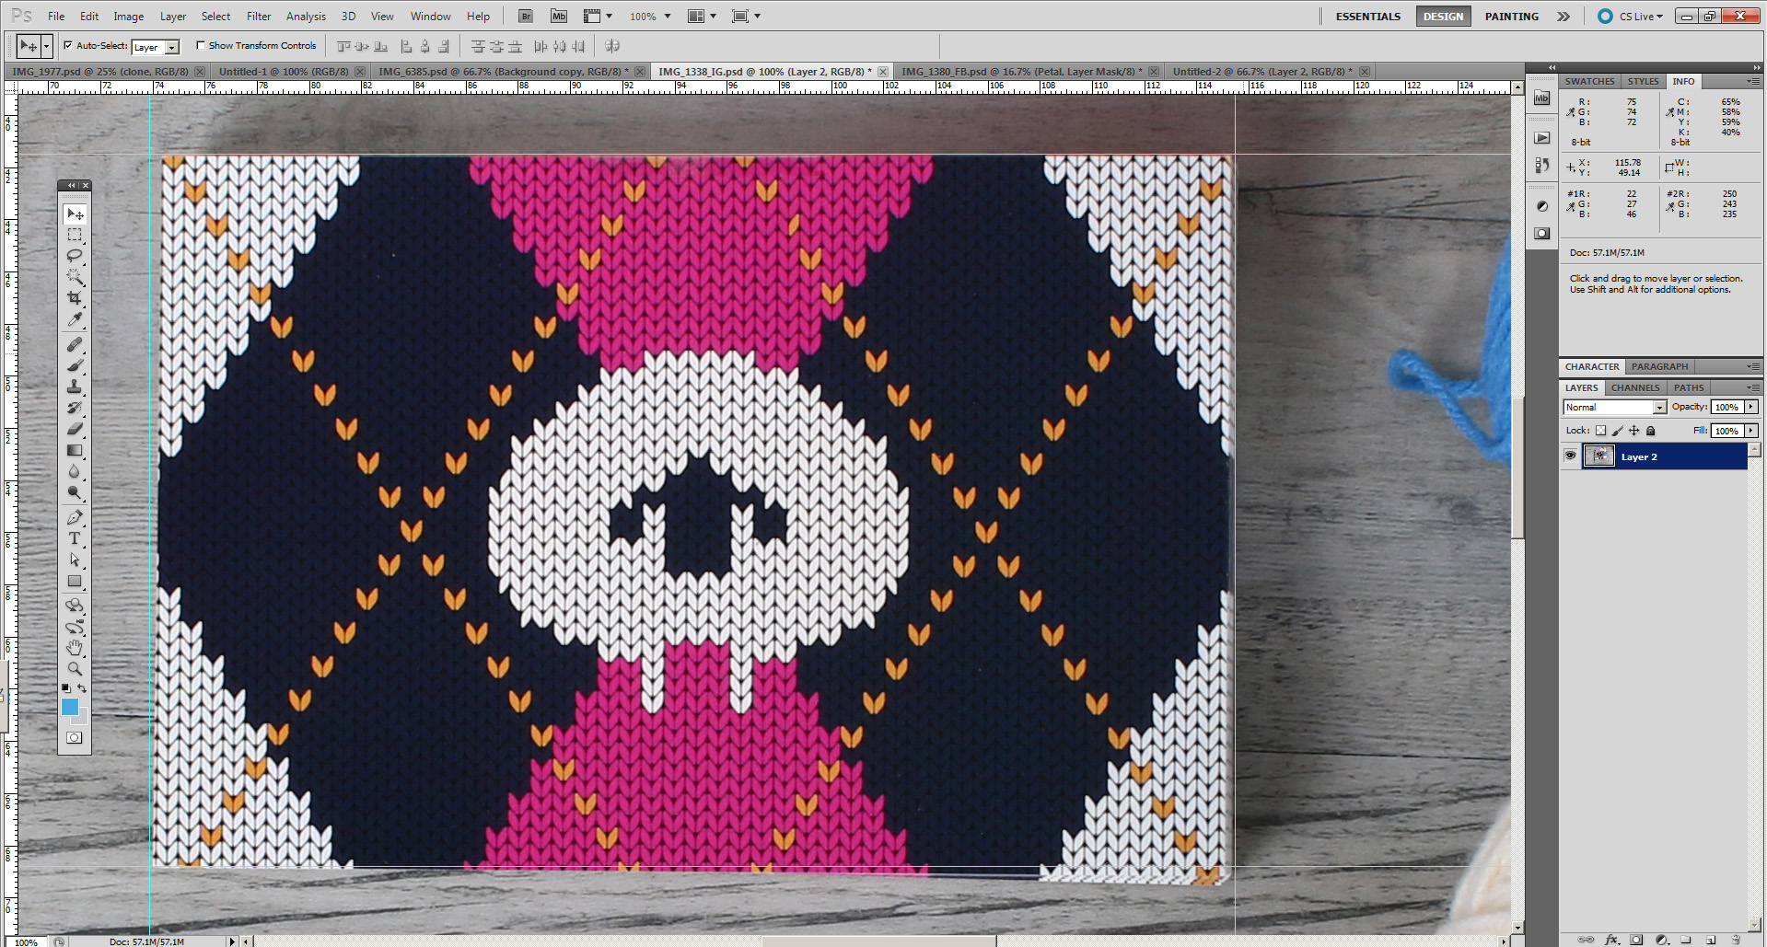Toggle Lock all padlock icon
The width and height of the screenshot is (1767, 947).
pyautogui.click(x=1651, y=431)
